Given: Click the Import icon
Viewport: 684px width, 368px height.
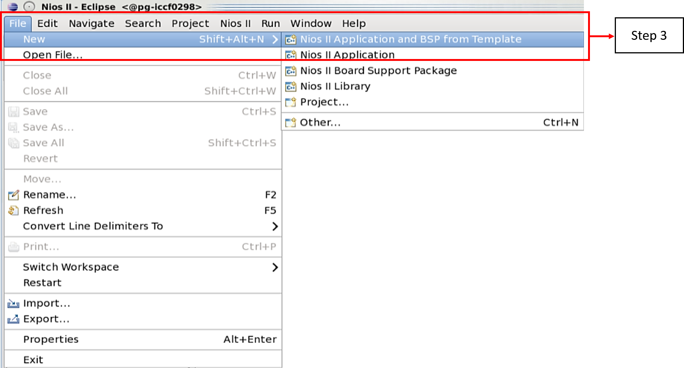Looking at the screenshot, I should click(x=14, y=303).
